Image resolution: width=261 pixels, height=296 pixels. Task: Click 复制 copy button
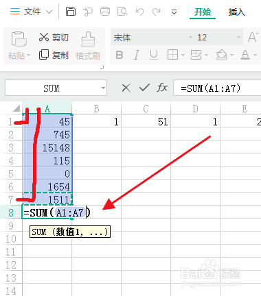point(54,55)
